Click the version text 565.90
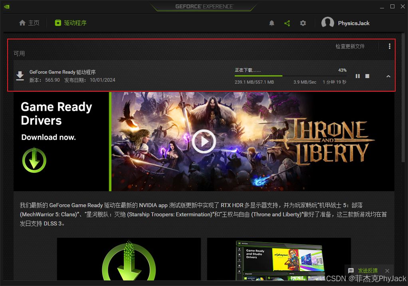The height and width of the screenshot is (286, 408). (x=52, y=80)
